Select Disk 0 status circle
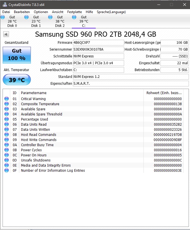The height and width of the screenshot is (230, 190). point(3,17)
